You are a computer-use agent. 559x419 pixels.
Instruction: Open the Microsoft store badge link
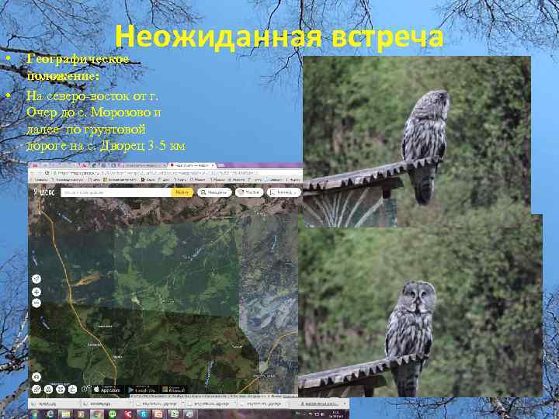tap(173, 390)
